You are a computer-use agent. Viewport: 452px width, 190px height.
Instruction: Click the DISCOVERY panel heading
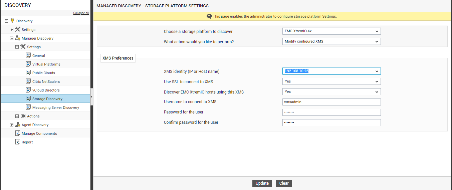pos(18,5)
